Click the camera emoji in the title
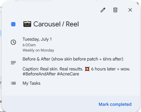 (27, 24)
